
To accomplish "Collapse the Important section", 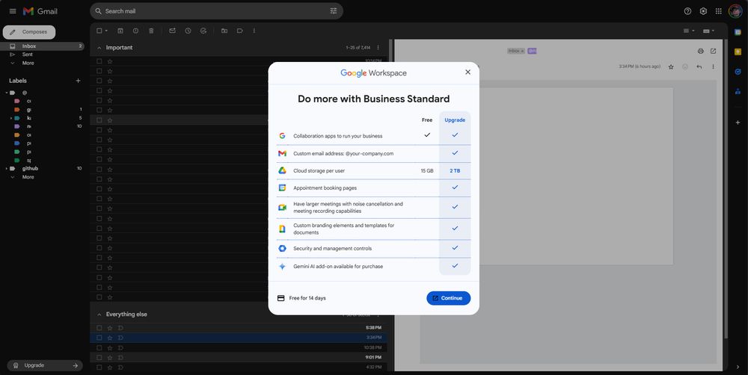I will pyautogui.click(x=99, y=48).
